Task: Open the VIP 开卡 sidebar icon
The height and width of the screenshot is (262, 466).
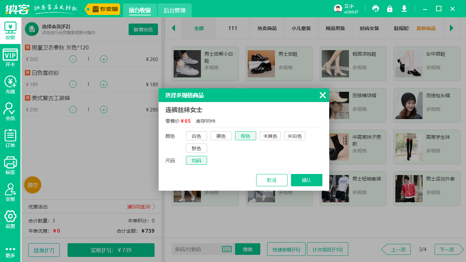Action: tap(10, 57)
